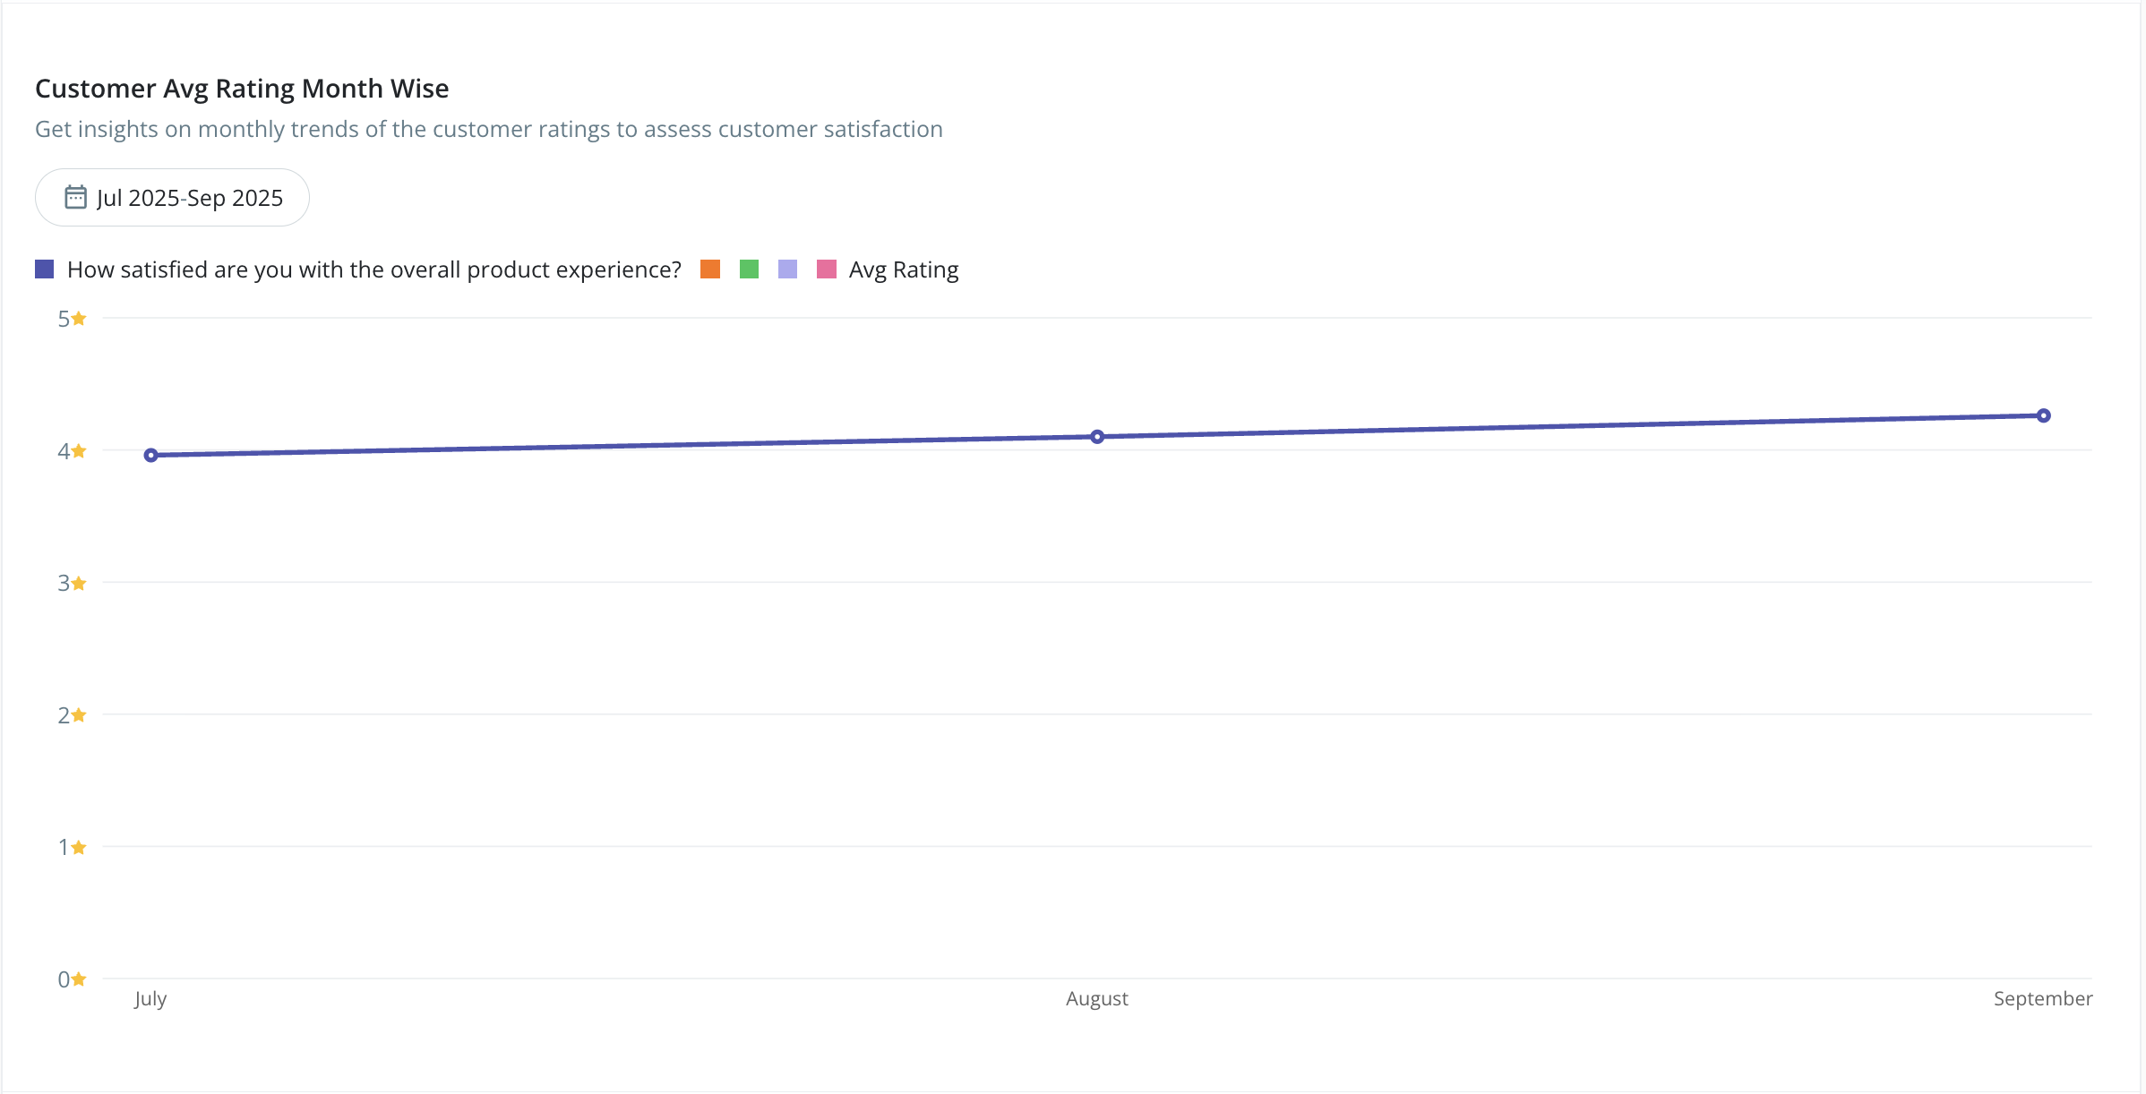Click the 'How satisfied are you' legend label
Screen dimensions: 2146x1094
pyautogui.click(x=373, y=269)
